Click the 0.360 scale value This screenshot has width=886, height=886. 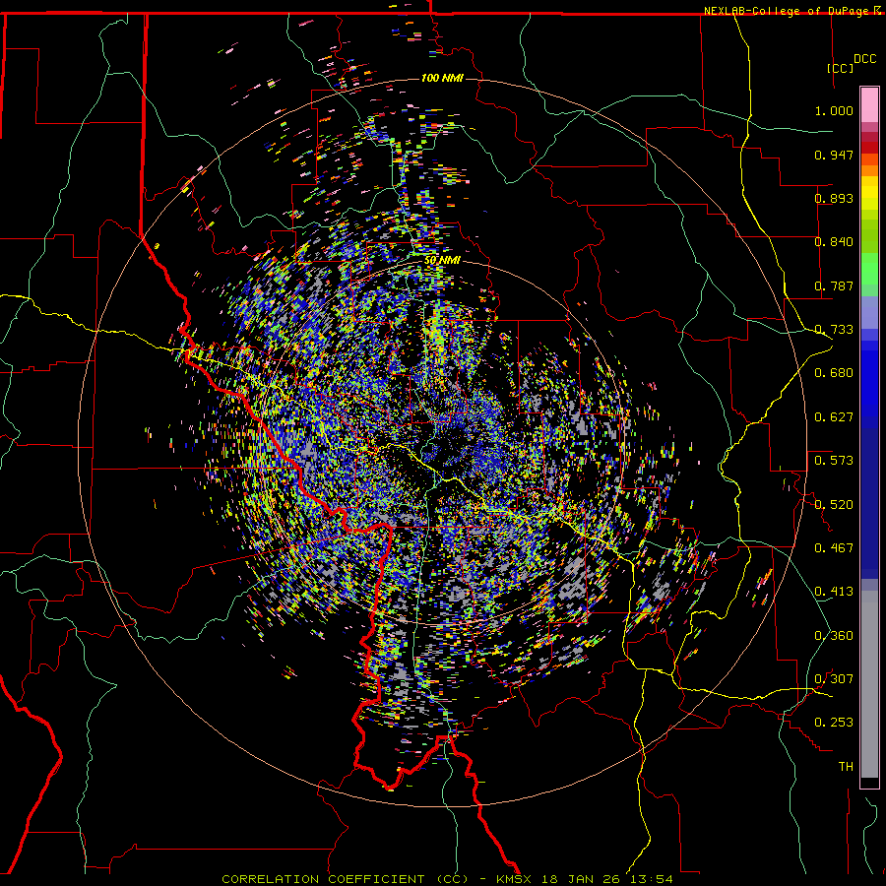click(x=834, y=636)
